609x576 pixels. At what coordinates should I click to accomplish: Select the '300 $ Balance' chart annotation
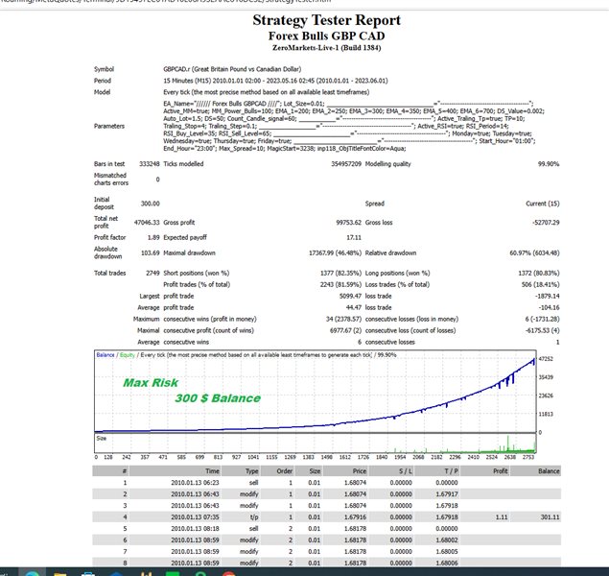[x=218, y=398]
